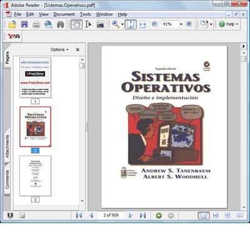Go to the first page
The height and width of the screenshot is (232, 250).
click(79, 215)
